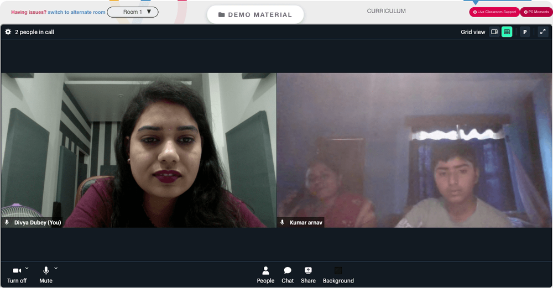The width and height of the screenshot is (553, 288).
Task: Expand camera options chevron
Action: click(27, 268)
